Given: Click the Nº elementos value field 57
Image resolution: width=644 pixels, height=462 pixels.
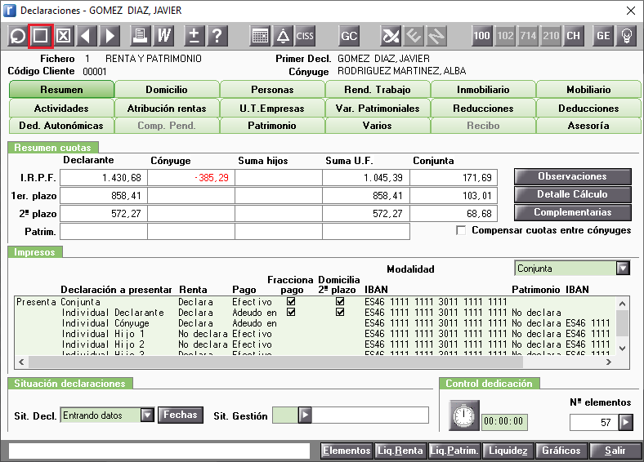Looking at the screenshot, I should 594,422.
